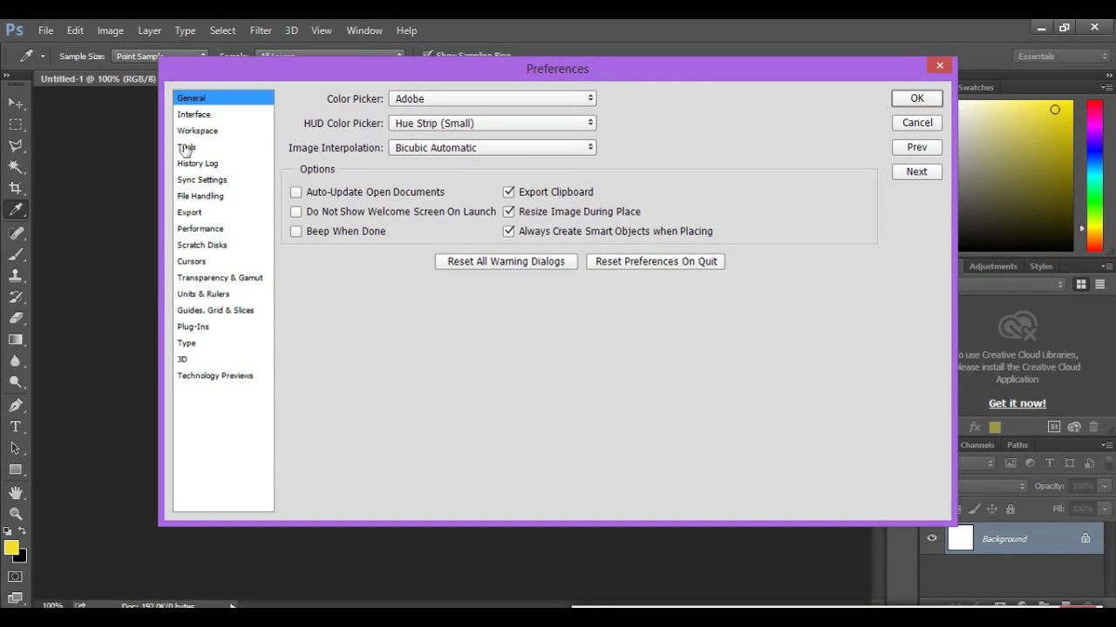This screenshot has height=627, width=1116.
Task: Click the Next button
Action: (x=917, y=172)
